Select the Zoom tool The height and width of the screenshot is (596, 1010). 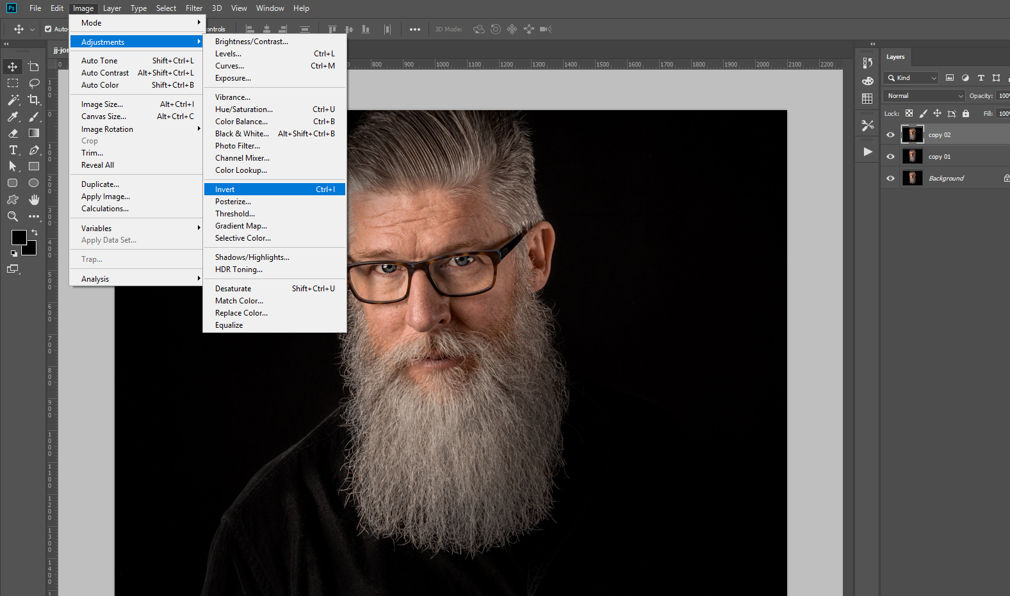13,216
